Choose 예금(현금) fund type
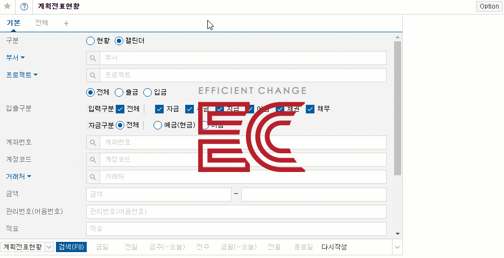Viewport: 504px width, 258px height. click(157, 125)
